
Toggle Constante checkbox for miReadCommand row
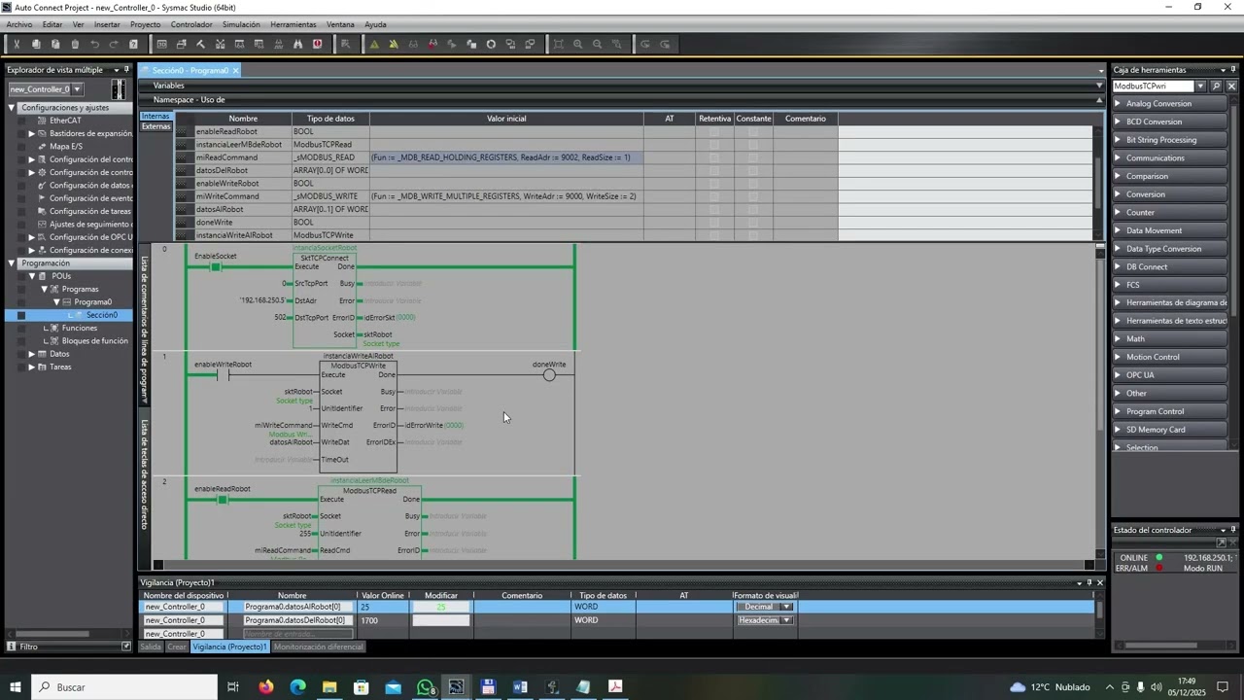[753, 157]
